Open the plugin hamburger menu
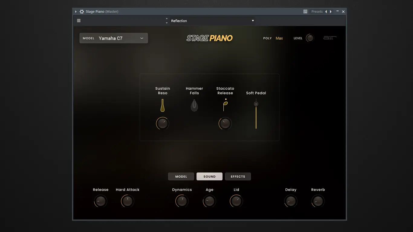Viewport: 413px width, 232px height. 79,21
